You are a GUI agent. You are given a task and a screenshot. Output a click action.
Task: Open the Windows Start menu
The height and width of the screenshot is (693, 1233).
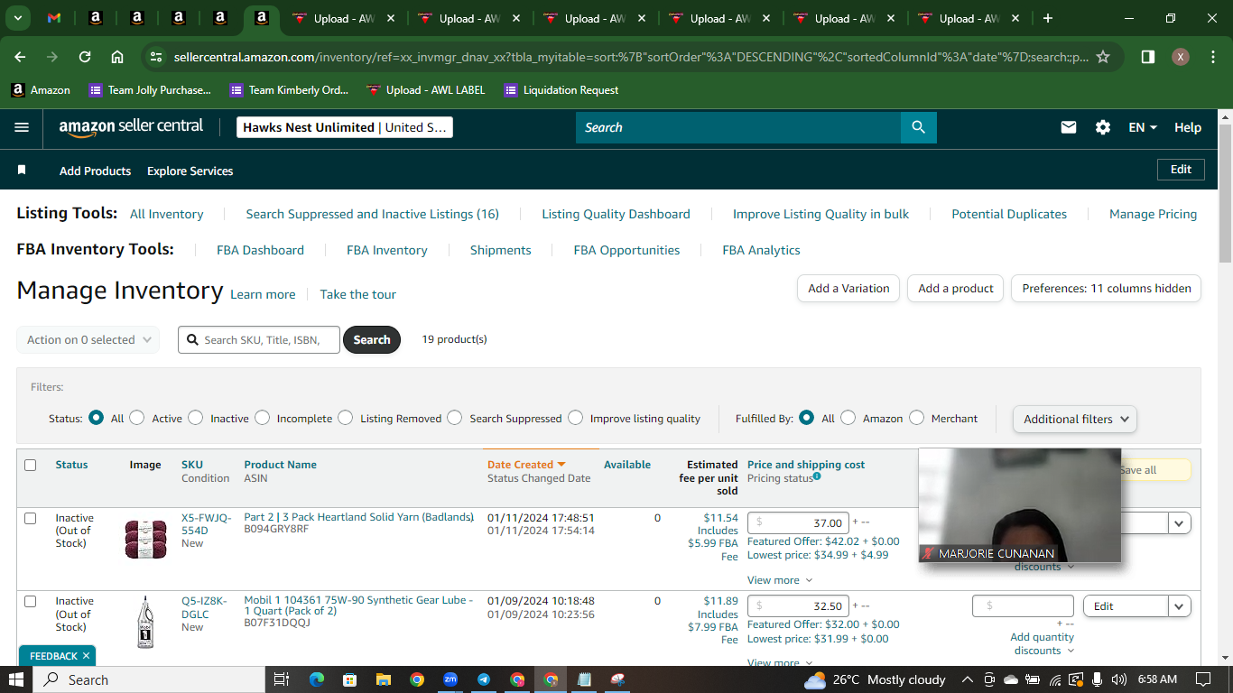click(16, 679)
